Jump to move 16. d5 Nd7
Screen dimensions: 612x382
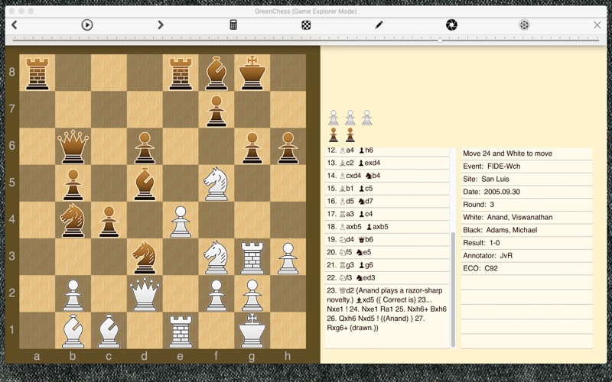(387, 202)
